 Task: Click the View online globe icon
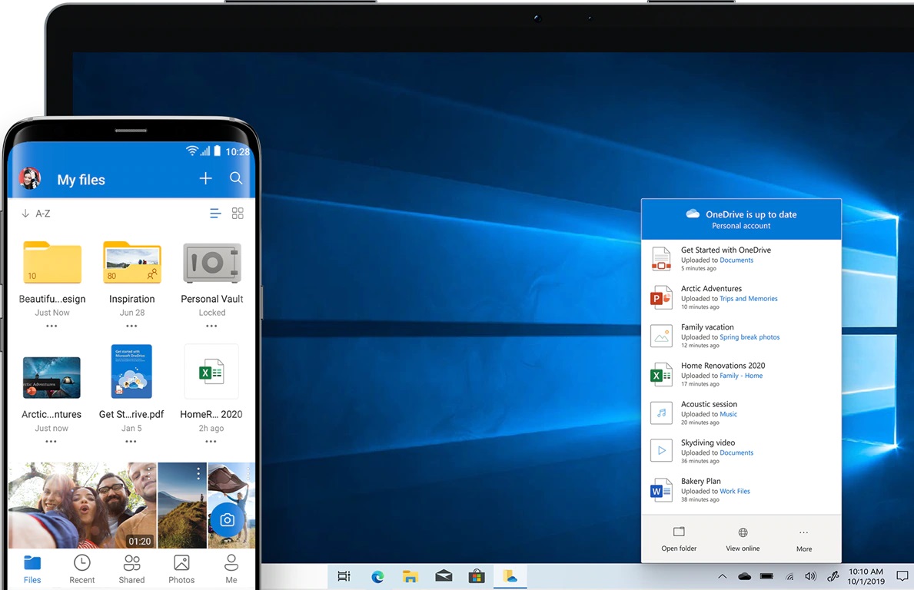point(742,532)
